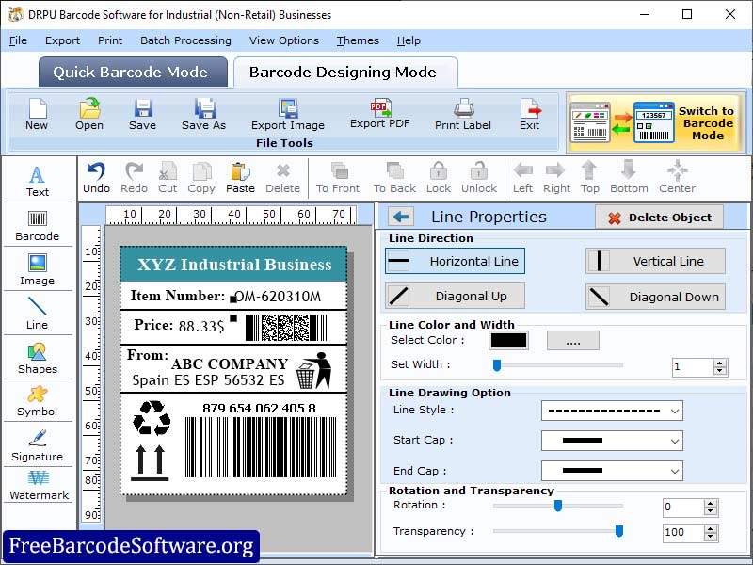
Task: Click Switch to Barcode Mode button
Action: point(656,123)
